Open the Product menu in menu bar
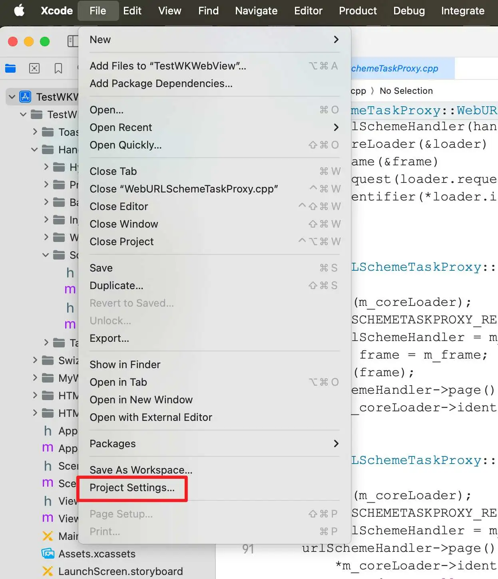 coord(357,11)
